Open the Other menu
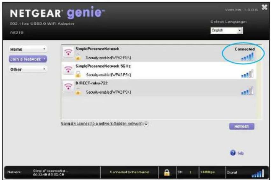 click(28, 70)
